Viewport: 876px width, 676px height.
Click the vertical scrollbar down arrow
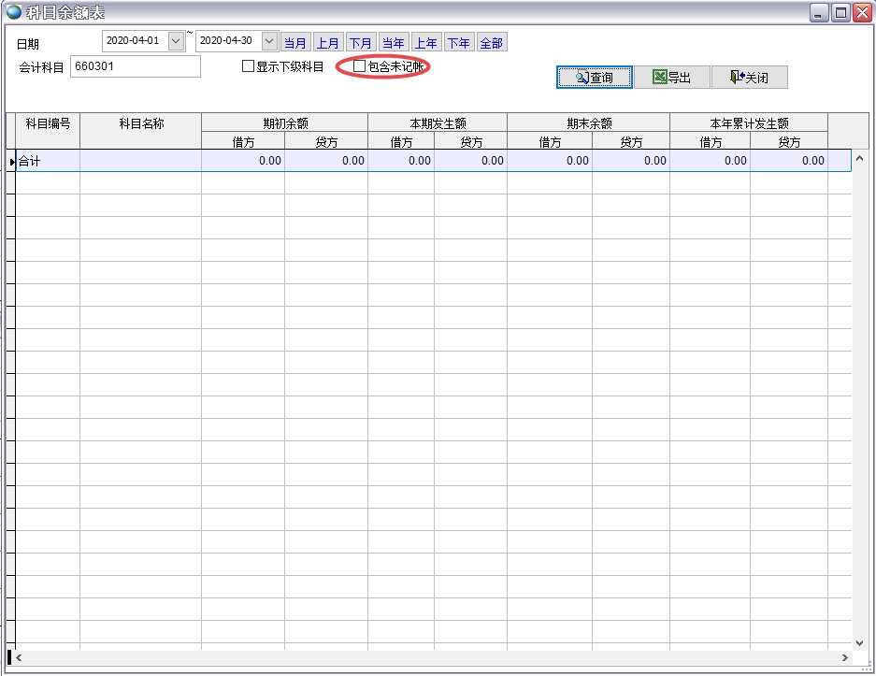coord(860,642)
